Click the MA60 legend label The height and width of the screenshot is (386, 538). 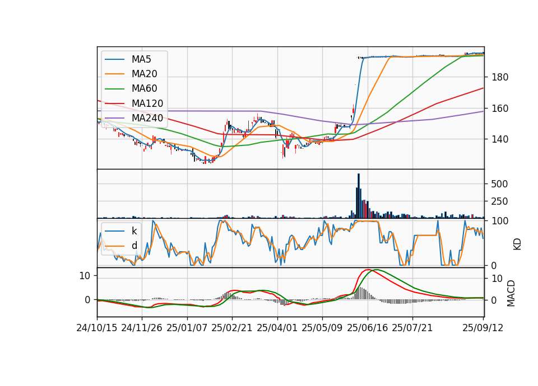point(144,89)
